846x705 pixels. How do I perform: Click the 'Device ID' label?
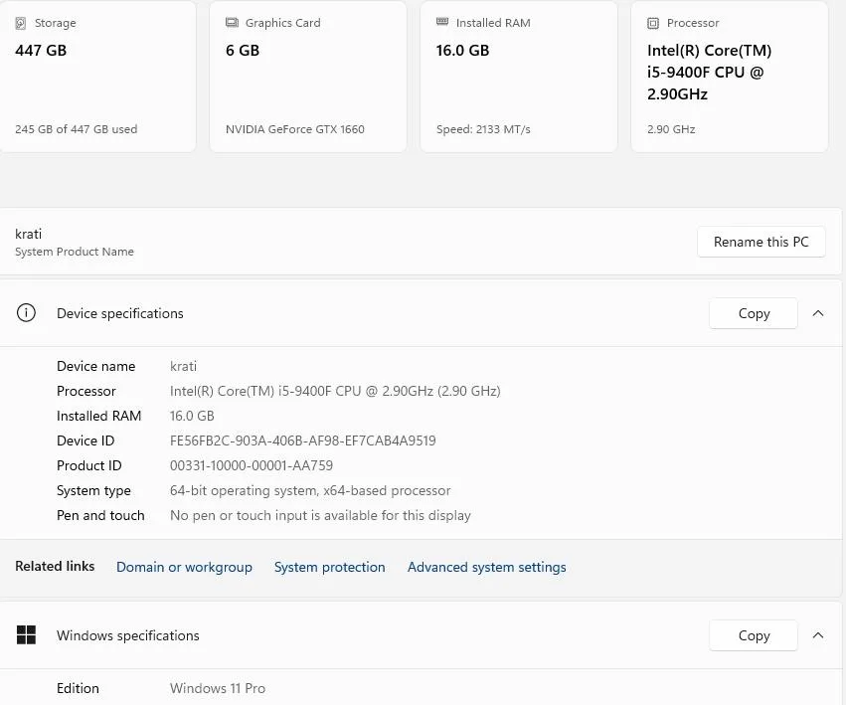[x=85, y=441]
